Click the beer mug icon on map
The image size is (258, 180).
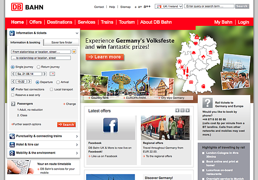click(x=203, y=86)
